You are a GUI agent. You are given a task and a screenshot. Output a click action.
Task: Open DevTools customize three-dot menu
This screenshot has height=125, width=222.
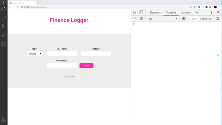pos(212,12)
